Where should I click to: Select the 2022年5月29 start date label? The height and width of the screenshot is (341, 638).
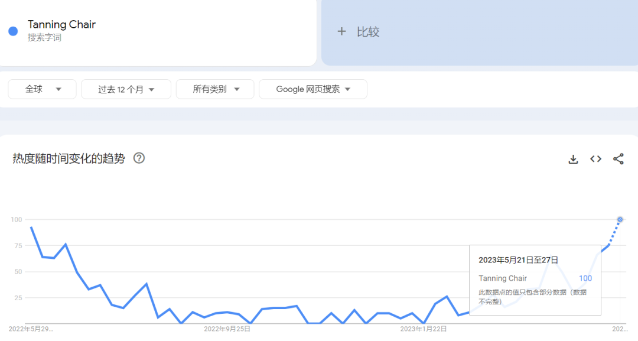[x=31, y=329]
